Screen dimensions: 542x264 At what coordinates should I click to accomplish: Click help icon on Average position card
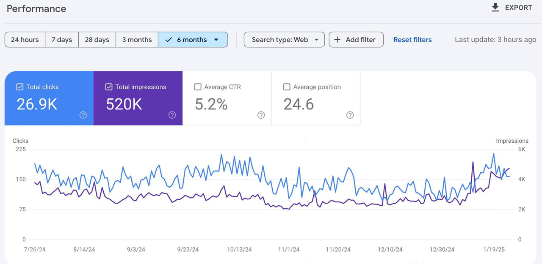(350, 115)
